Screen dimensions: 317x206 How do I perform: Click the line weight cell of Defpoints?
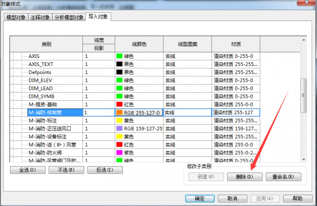[98, 72]
